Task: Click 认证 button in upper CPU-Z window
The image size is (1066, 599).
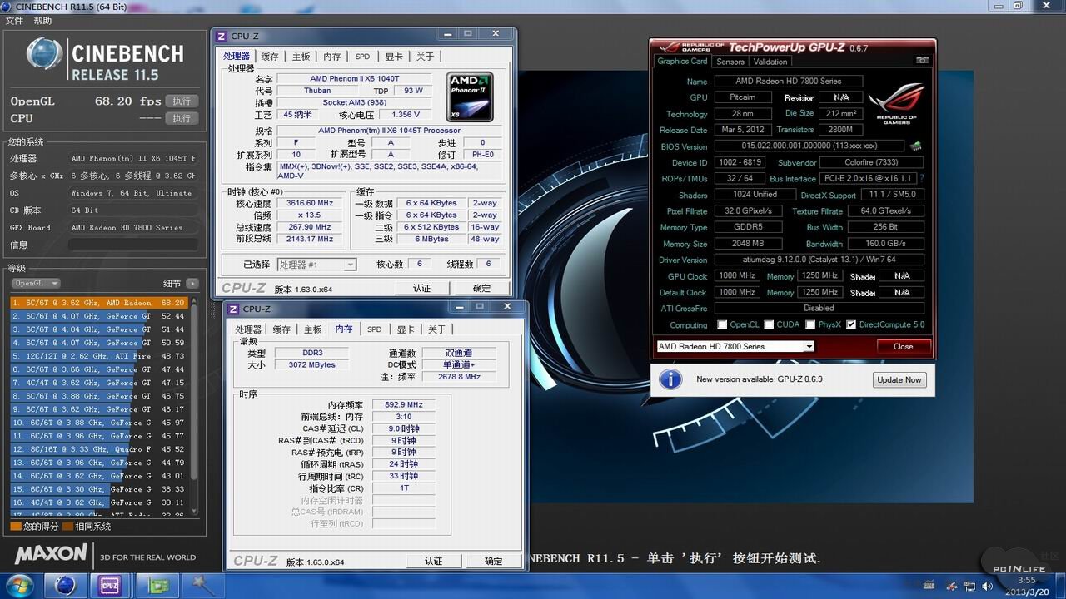Action: click(x=422, y=288)
